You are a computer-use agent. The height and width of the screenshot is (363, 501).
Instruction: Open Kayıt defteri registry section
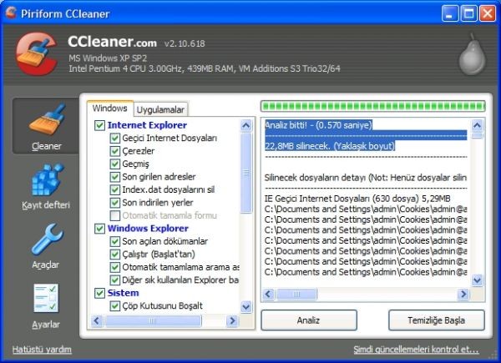tap(46, 186)
